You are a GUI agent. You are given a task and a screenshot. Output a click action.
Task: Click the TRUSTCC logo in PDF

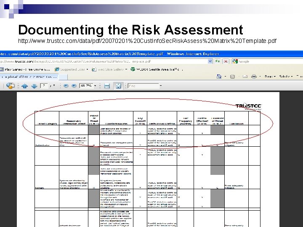[249, 106]
